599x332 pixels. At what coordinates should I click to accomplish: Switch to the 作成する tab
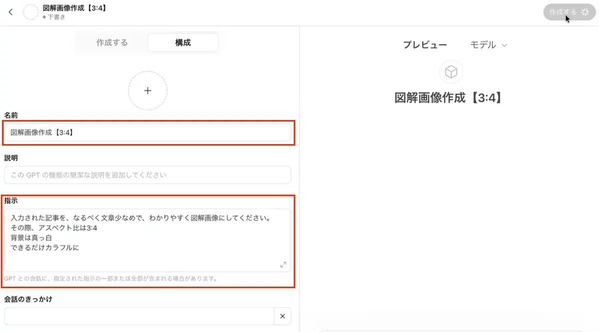pyautogui.click(x=112, y=42)
